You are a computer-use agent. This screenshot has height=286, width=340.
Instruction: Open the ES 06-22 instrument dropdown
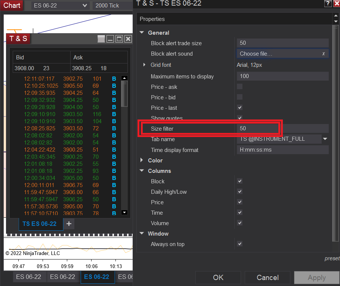point(60,6)
